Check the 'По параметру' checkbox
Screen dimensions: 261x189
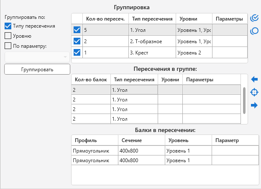tap(8, 46)
